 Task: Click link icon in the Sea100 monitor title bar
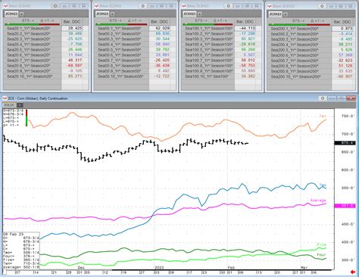(238, 6)
